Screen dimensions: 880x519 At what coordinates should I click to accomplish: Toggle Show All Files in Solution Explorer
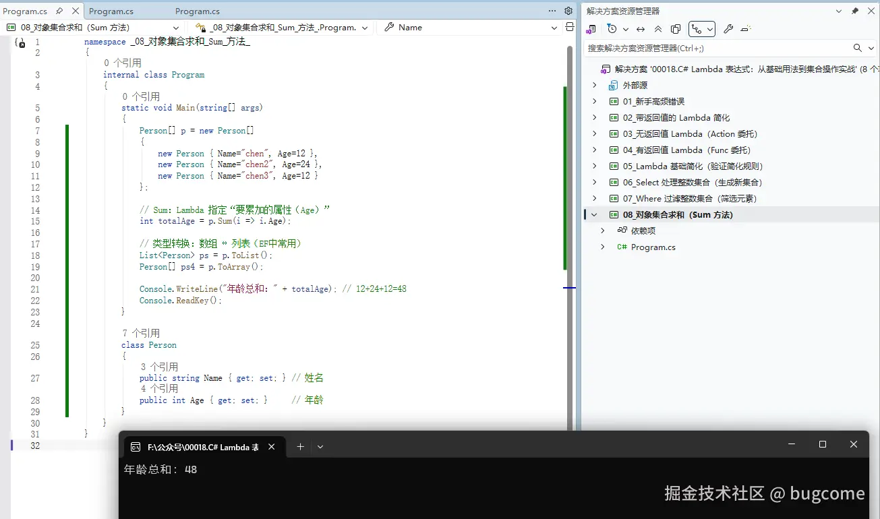(676, 29)
